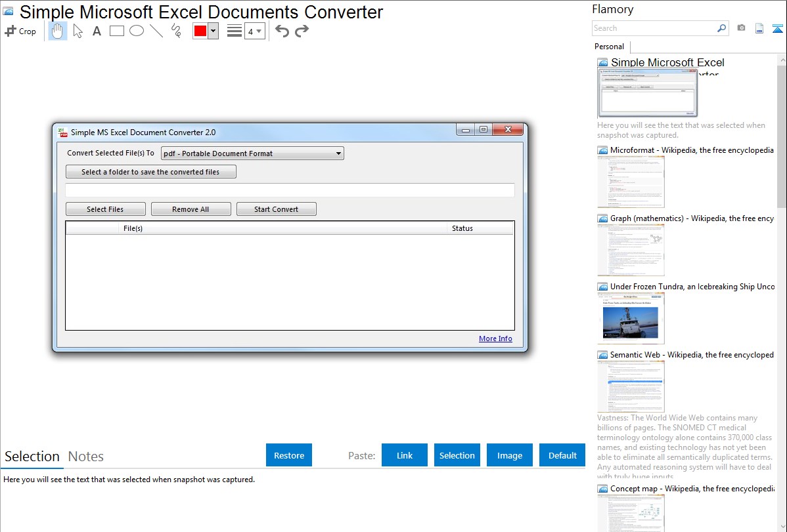This screenshot has width=787, height=532.
Task: Select the Crop tool
Action: pos(20,31)
